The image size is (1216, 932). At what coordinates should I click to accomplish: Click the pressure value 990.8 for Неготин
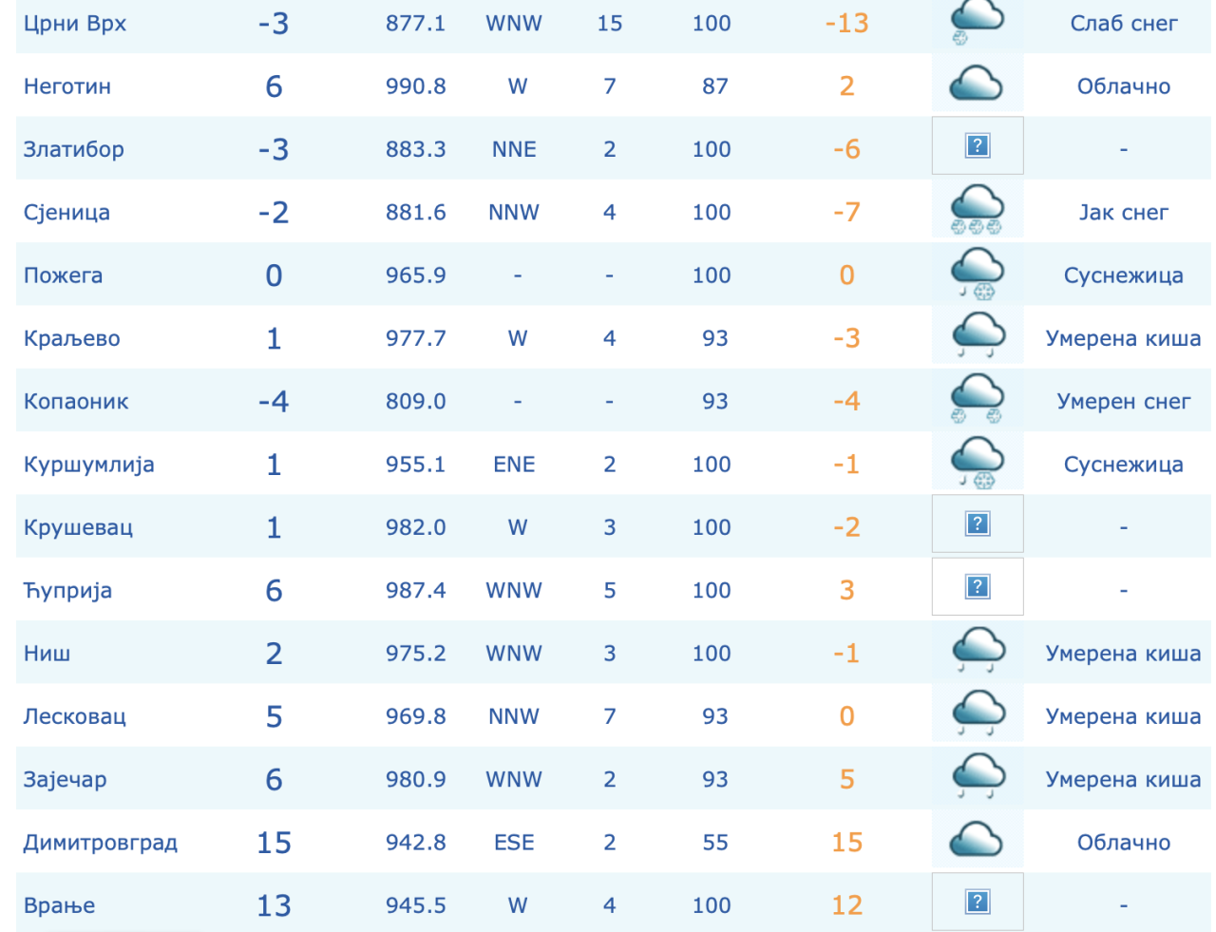[415, 86]
